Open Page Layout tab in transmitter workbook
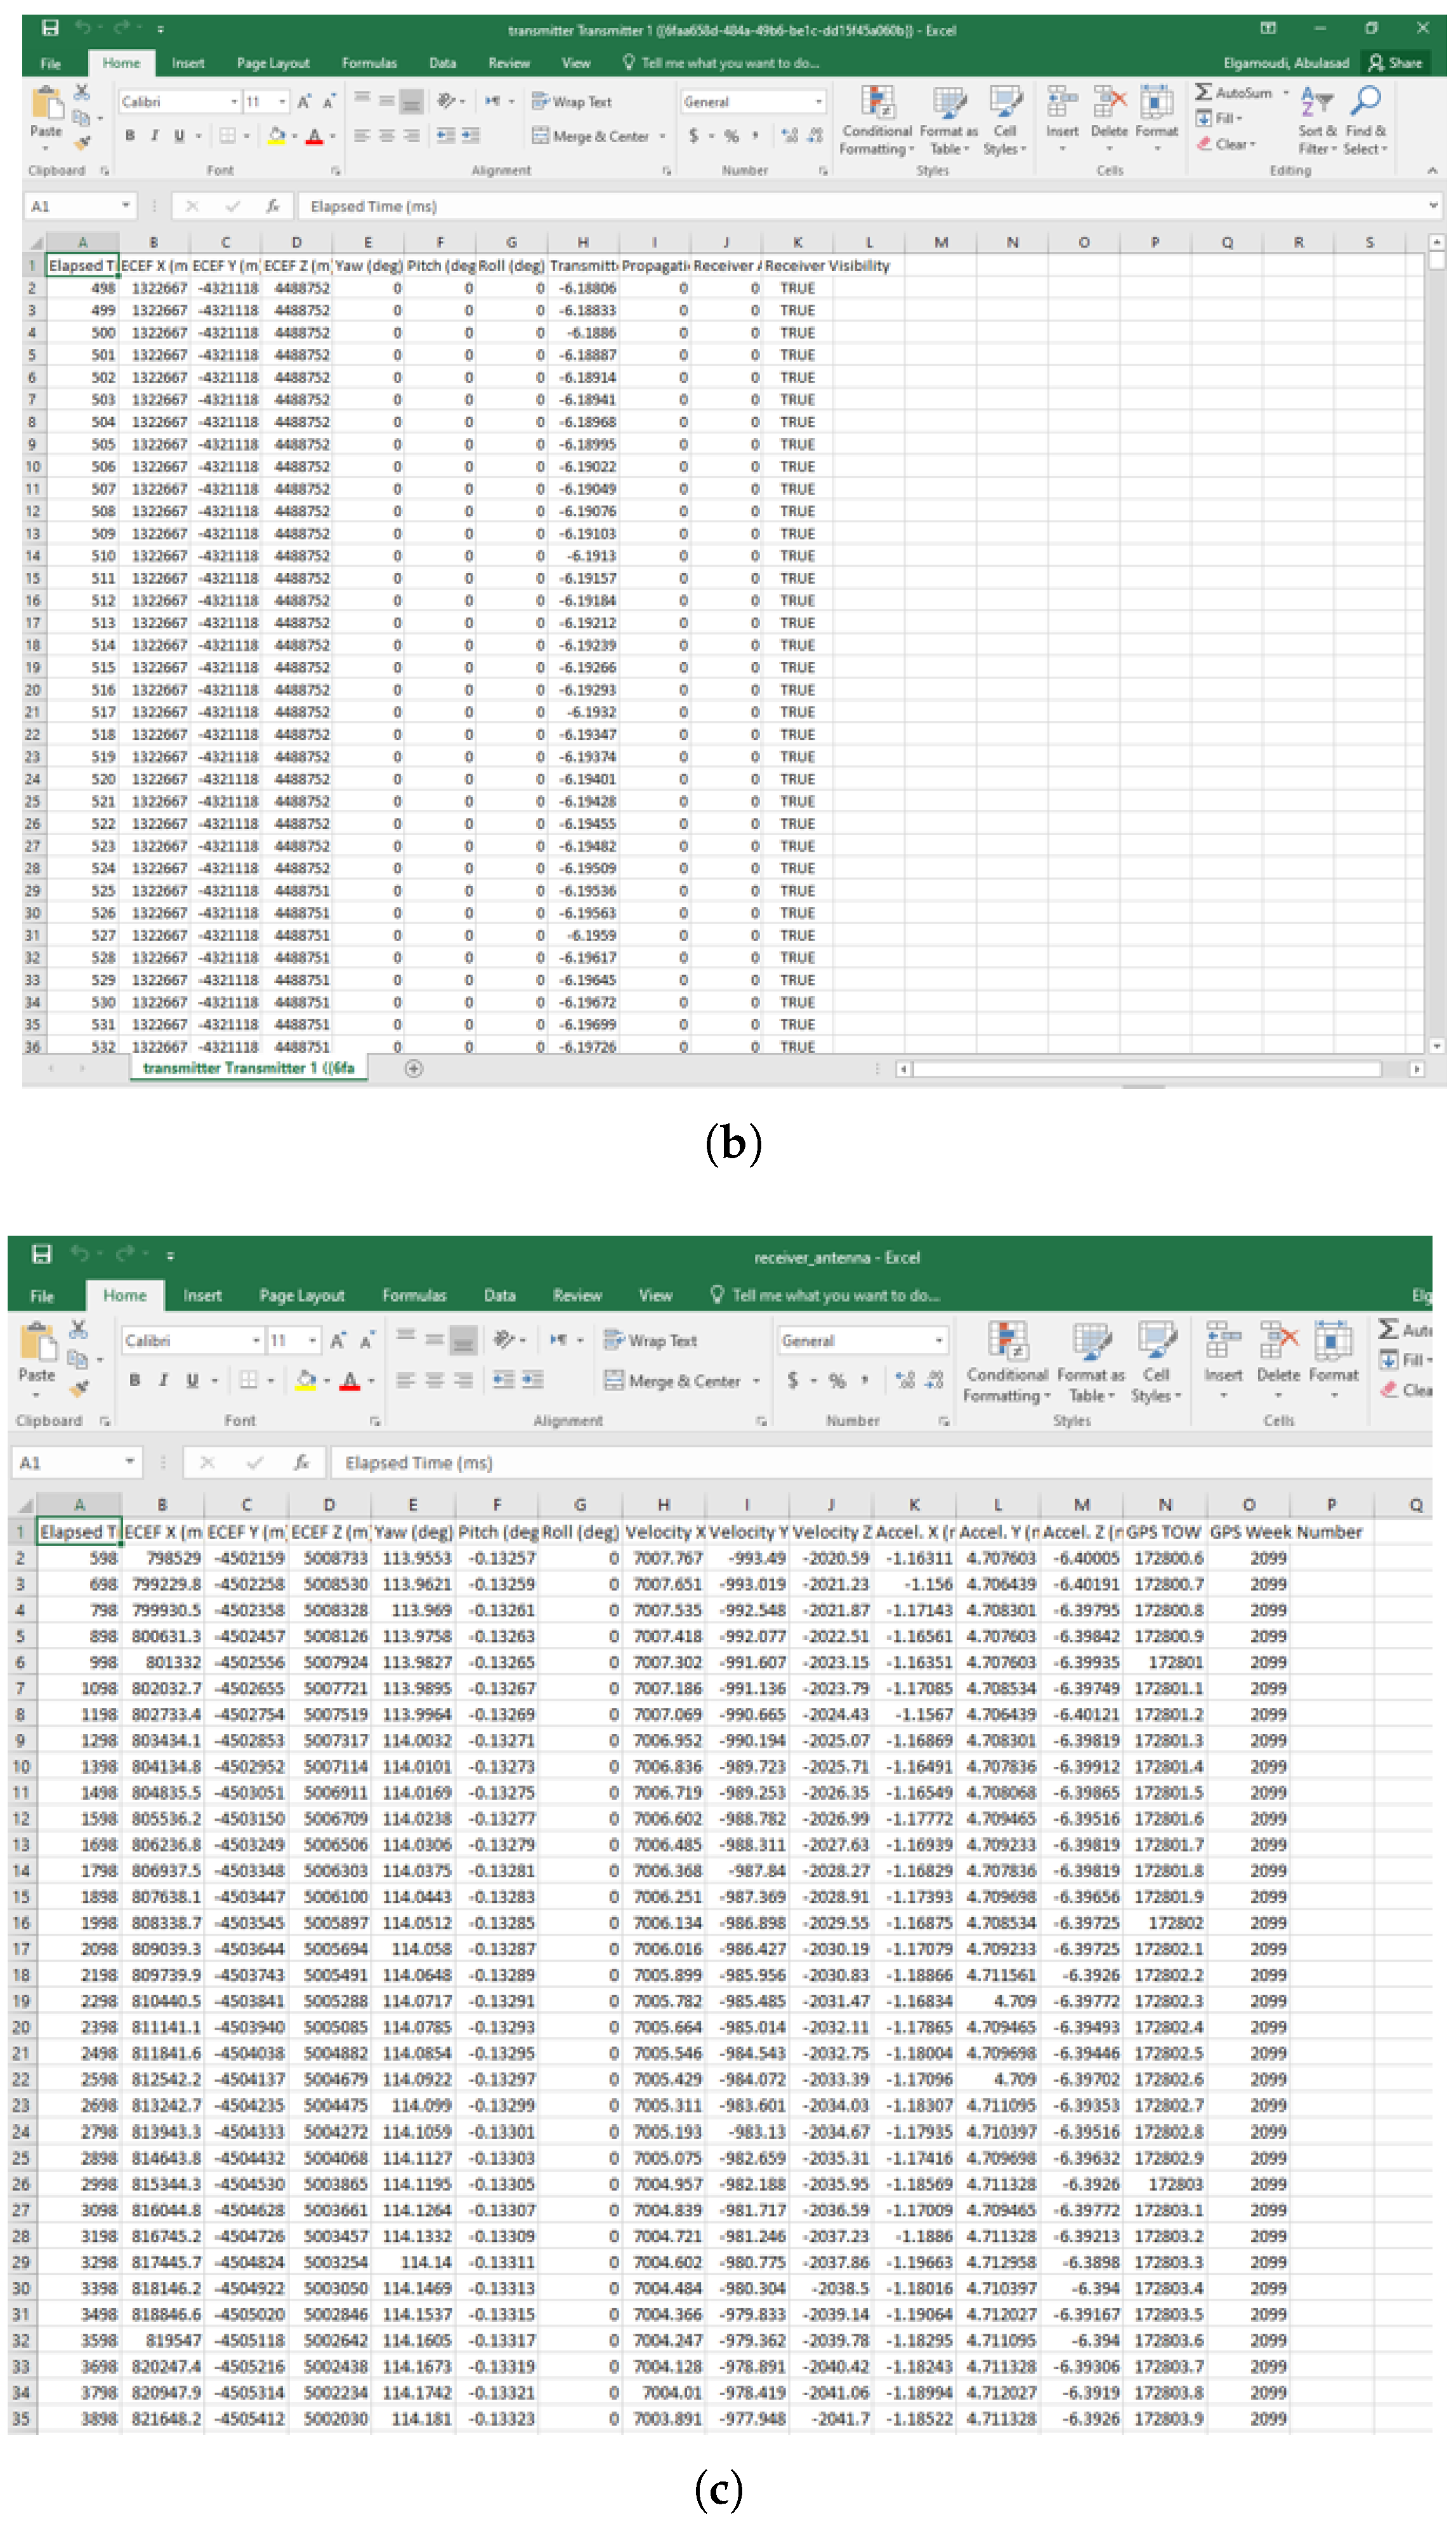 pos(273,63)
